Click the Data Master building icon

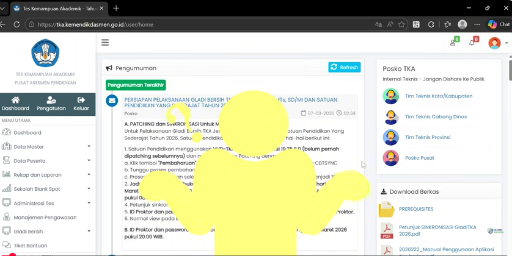pos(7,146)
